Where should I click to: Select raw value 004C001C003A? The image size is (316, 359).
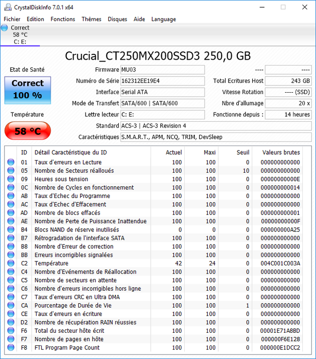click(x=280, y=263)
